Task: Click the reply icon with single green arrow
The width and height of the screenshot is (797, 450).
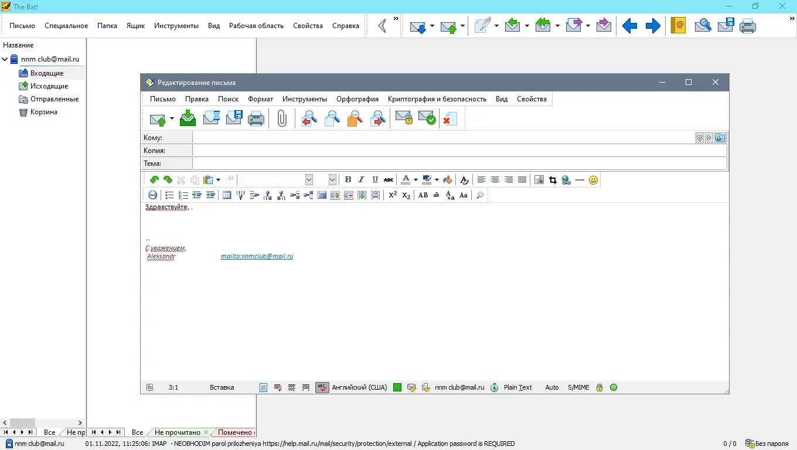Action: (x=512, y=25)
